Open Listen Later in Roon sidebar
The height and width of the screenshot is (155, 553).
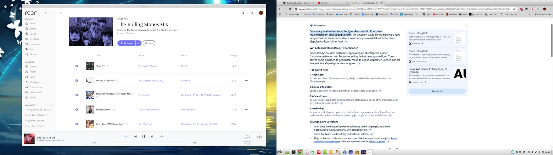(35, 44)
